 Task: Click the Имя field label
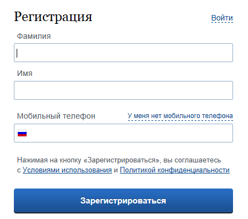[x=25, y=73]
